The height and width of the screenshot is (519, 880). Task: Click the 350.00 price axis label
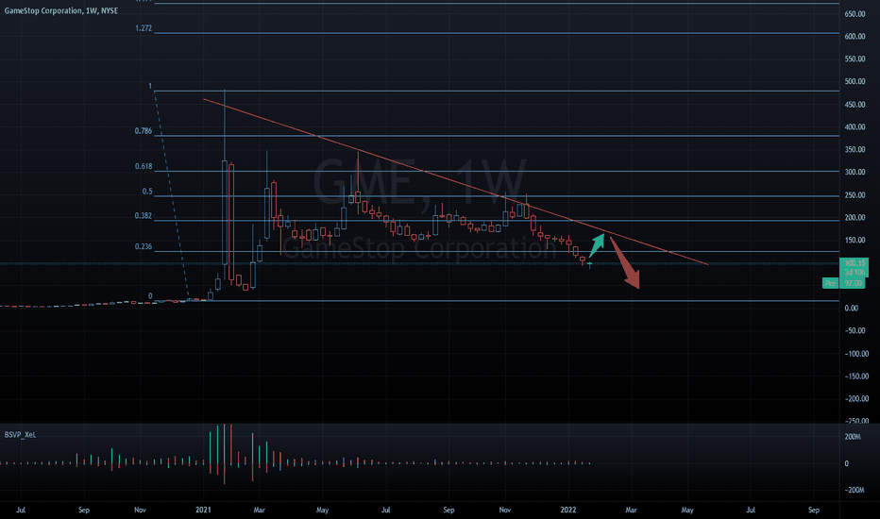[x=855, y=150]
